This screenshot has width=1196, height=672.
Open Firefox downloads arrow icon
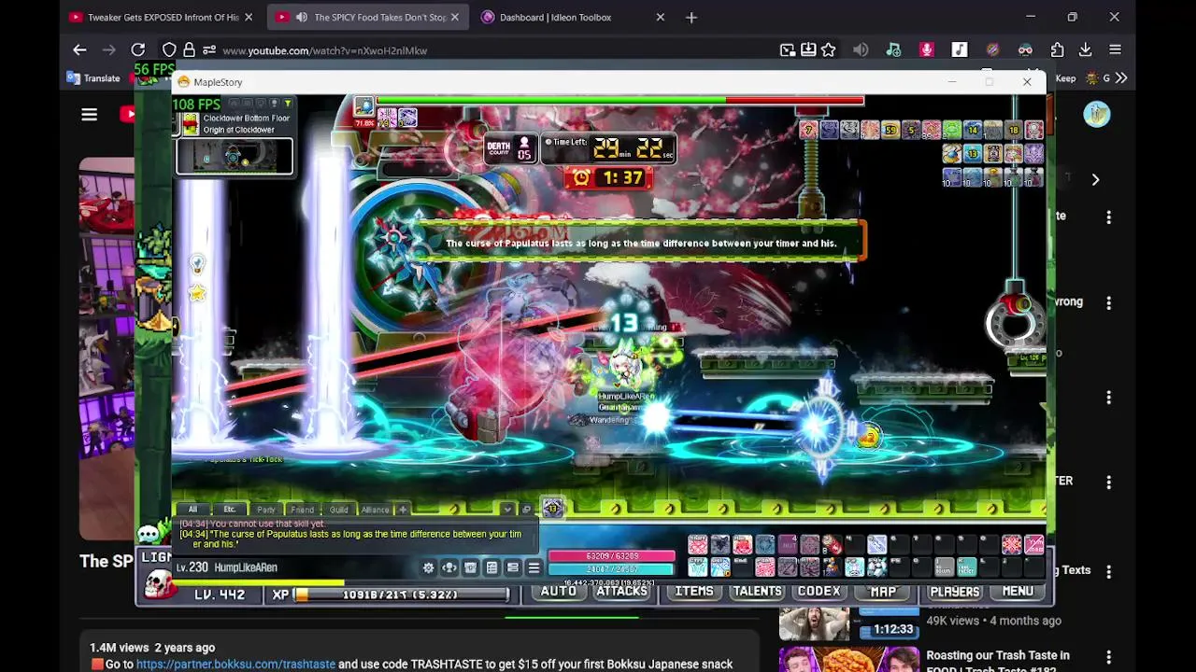coord(1086,50)
